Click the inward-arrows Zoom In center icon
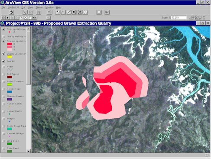Viewport: 211px width, 159px height. click(74, 12)
